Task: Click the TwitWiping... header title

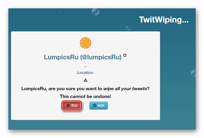Action: 164,20
